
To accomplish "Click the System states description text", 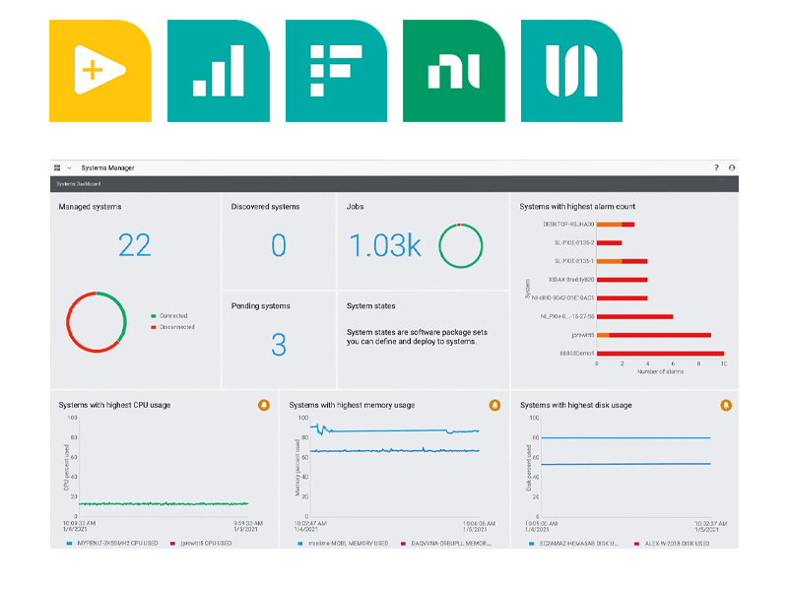I will (x=417, y=337).
